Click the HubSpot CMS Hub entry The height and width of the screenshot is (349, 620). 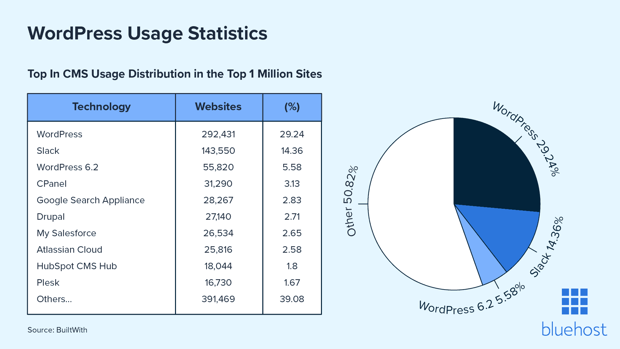click(x=77, y=266)
